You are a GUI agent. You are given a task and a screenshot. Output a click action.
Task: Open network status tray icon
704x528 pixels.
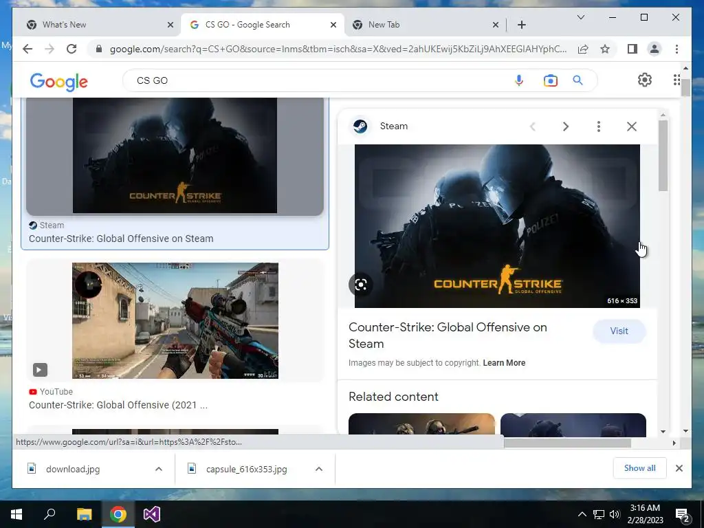[x=599, y=514]
